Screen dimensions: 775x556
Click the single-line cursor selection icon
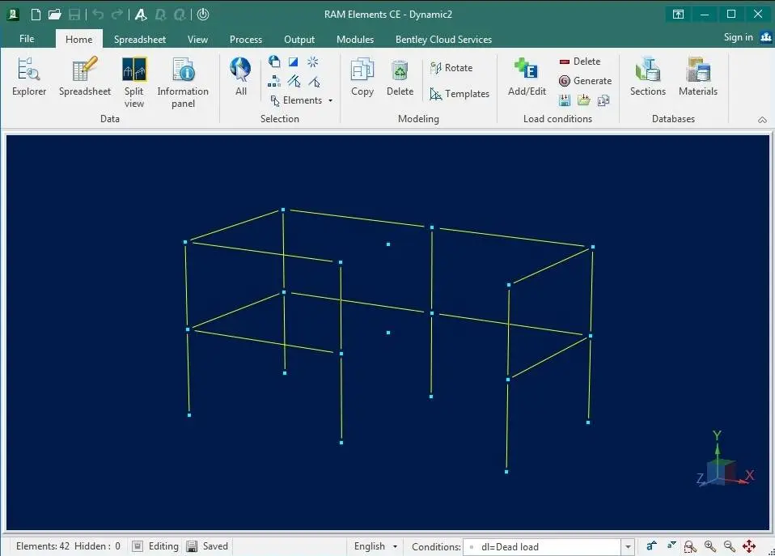tap(314, 81)
